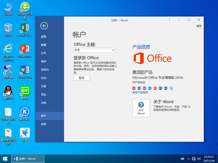This screenshot has width=218, height=163.
Task: Click the taskbar clock showing 23:24:21
Action: [x=209, y=159]
